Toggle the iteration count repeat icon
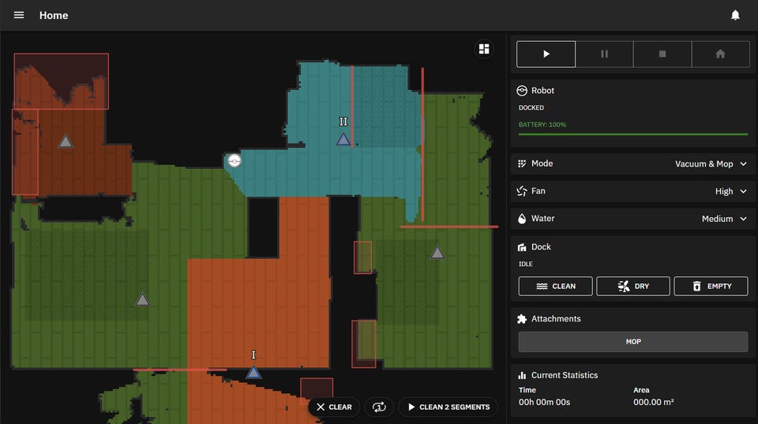 tap(379, 407)
